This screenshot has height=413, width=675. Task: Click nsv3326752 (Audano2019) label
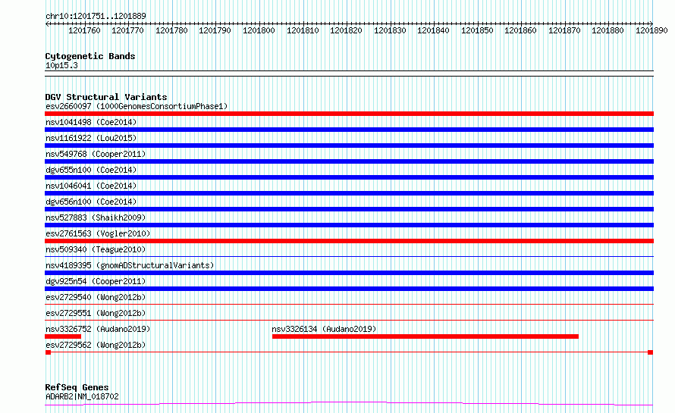pos(98,329)
